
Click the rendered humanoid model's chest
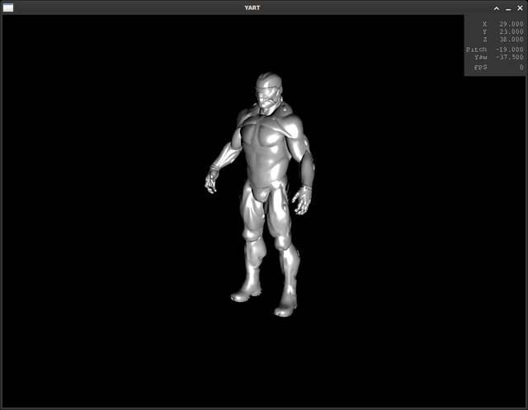264,134
